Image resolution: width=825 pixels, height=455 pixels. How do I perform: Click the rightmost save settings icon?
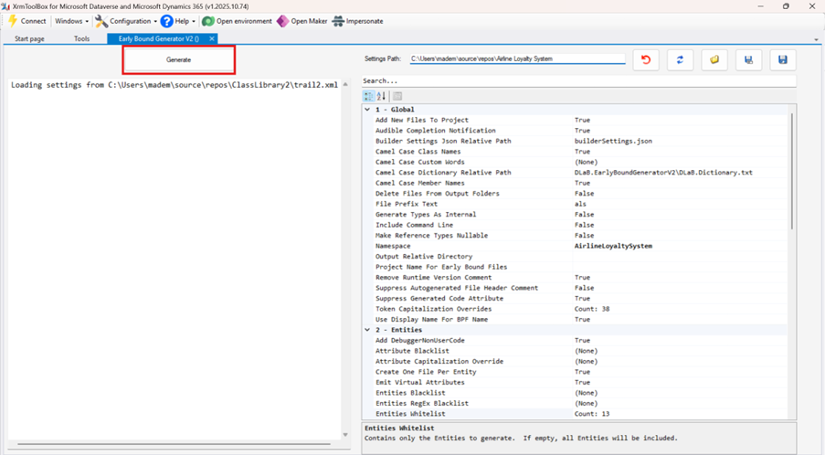point(782,59)
